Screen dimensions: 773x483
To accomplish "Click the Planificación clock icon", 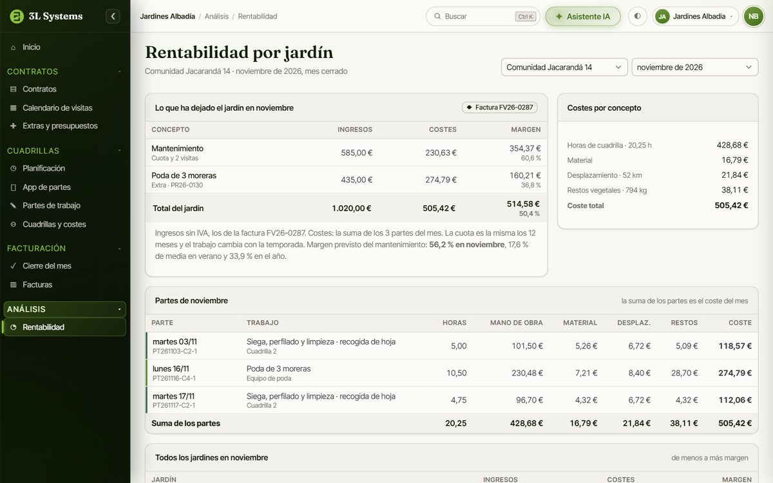I will pyautogui.click(x=14, y=168).
